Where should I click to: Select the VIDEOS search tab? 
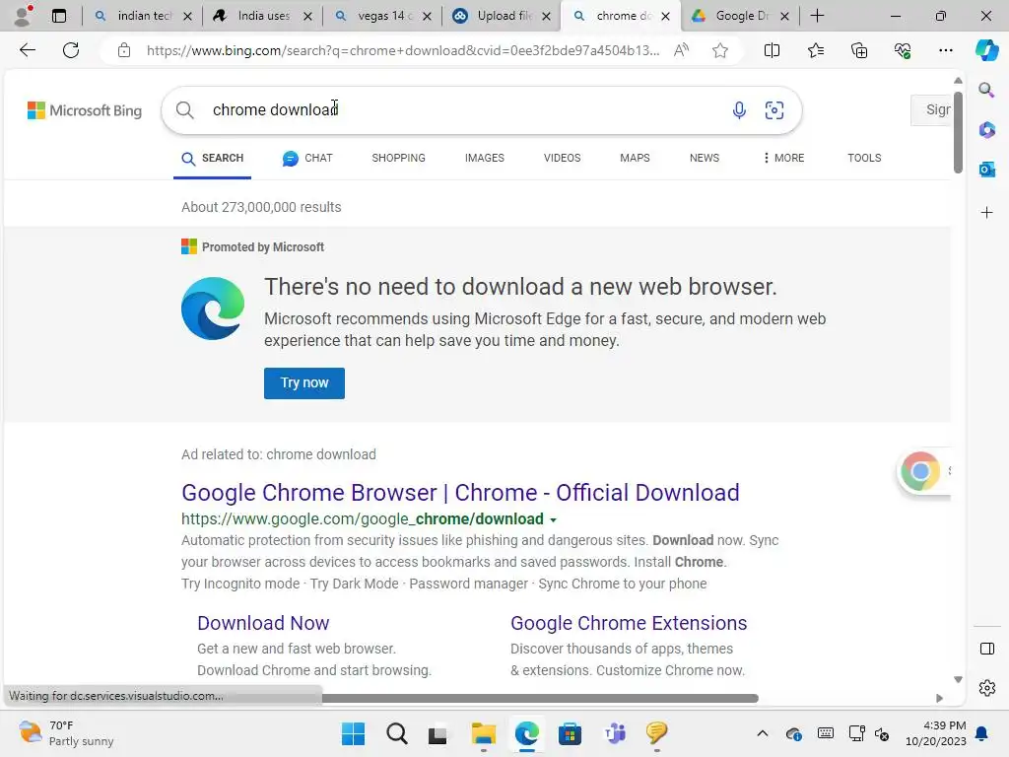[562, 158]
